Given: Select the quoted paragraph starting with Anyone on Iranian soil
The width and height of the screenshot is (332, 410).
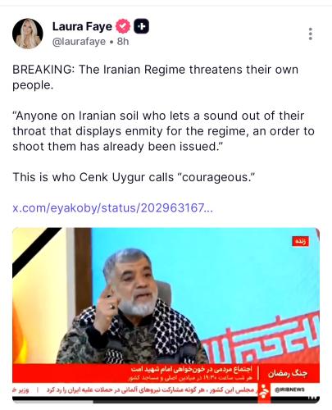Looking at the screenshot, I should 163,131.
